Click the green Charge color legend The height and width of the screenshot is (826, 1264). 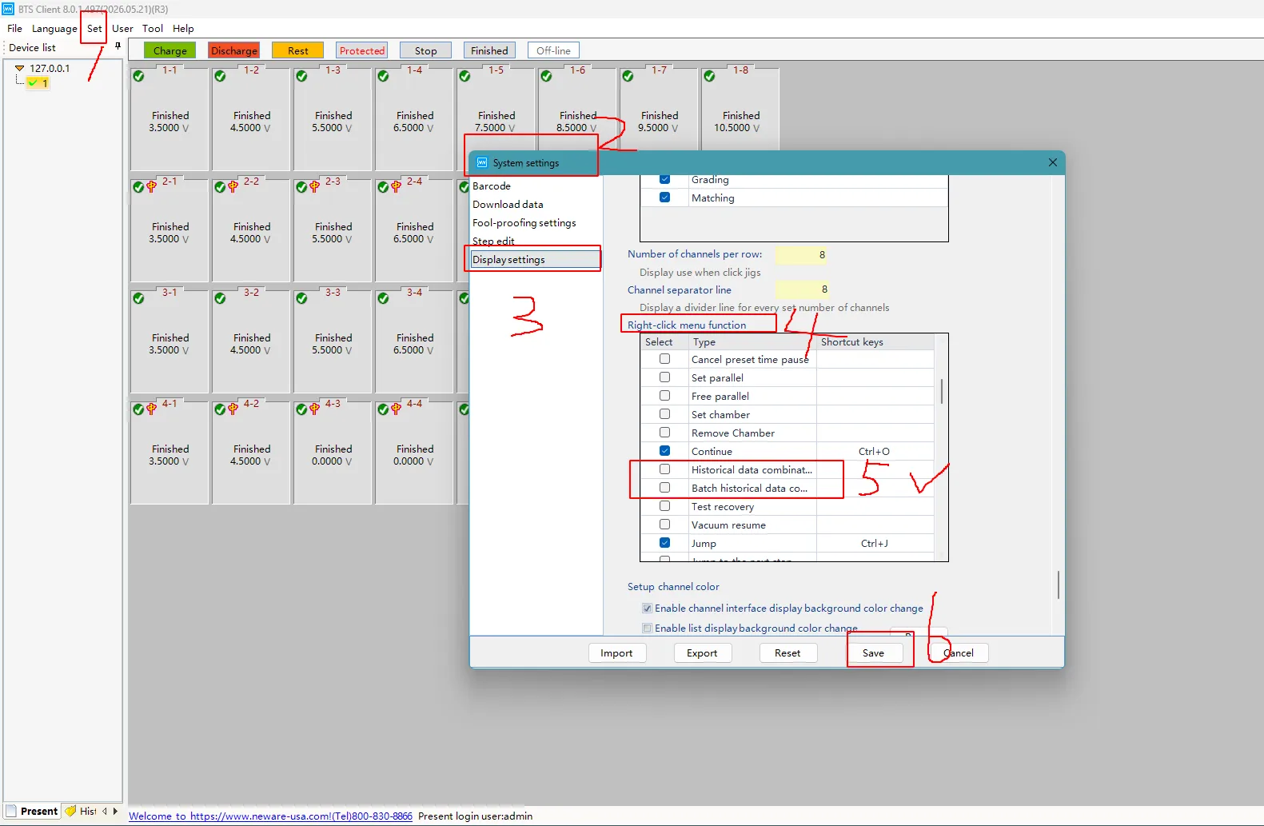[x=169, y=50]
